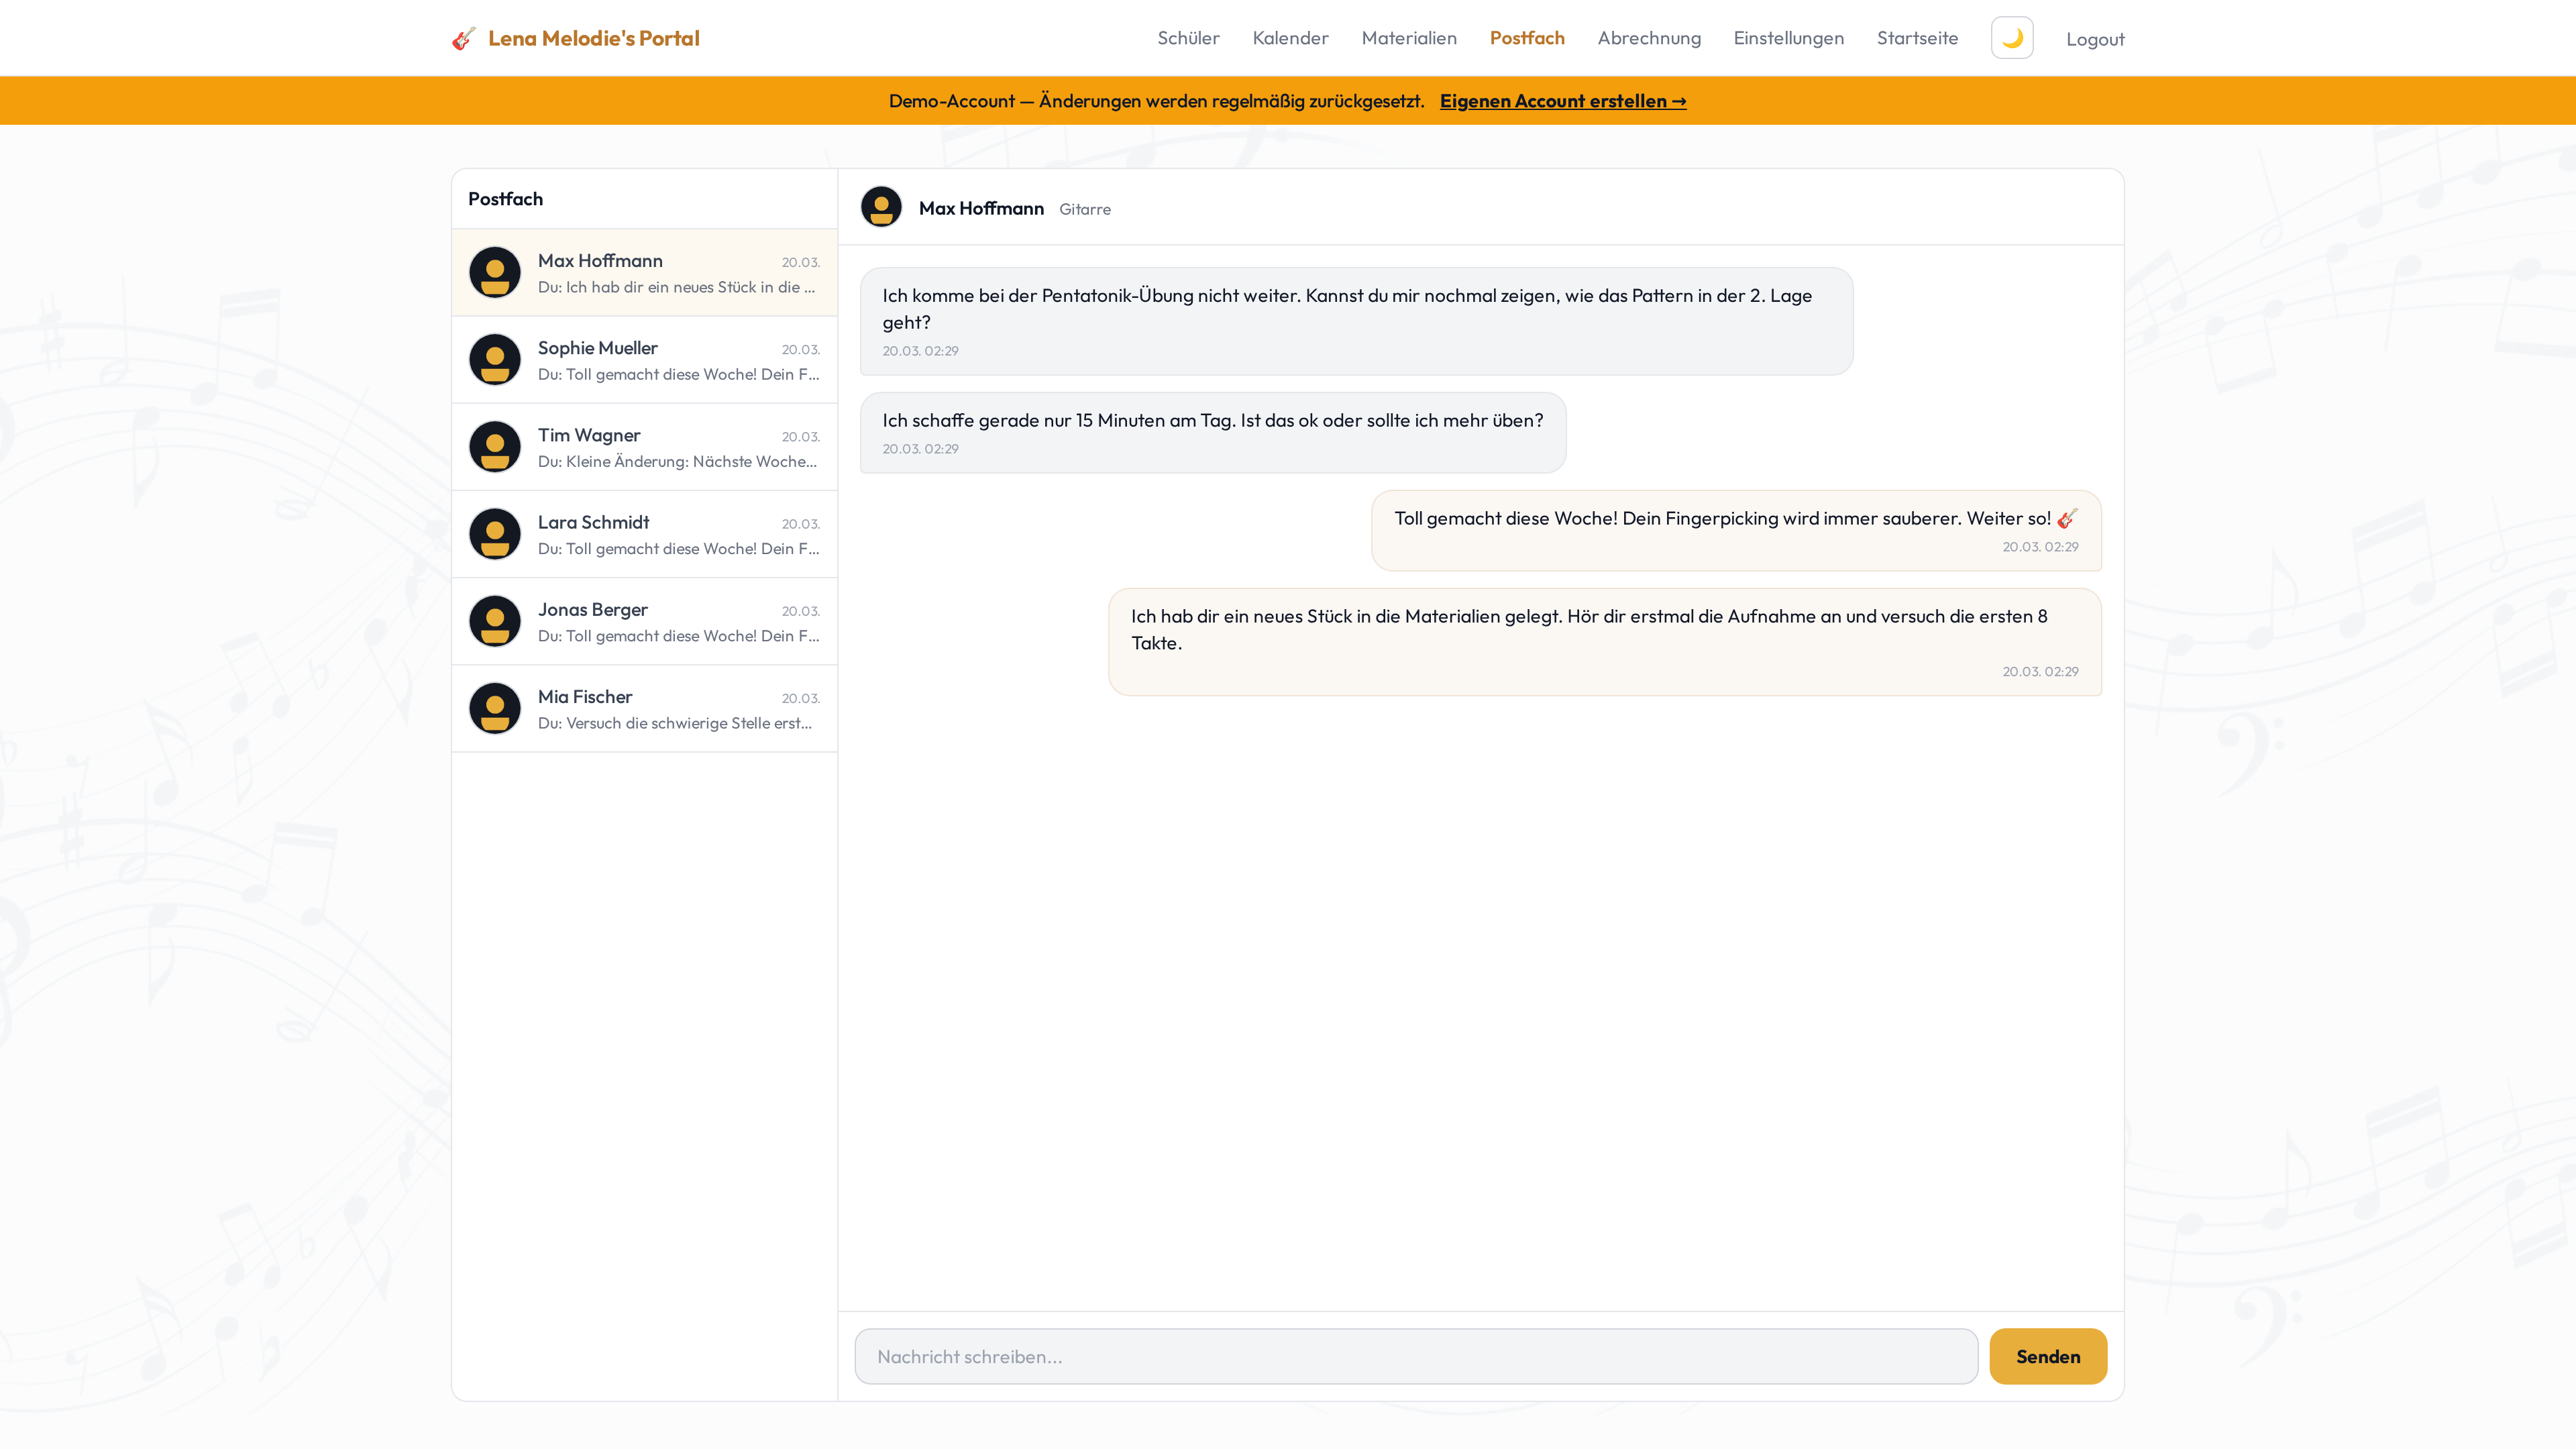This screenshot has height=1449, width=2576.
Task: Focus the Nachricht schreiben input field
Action: tap(1415, 1356)
